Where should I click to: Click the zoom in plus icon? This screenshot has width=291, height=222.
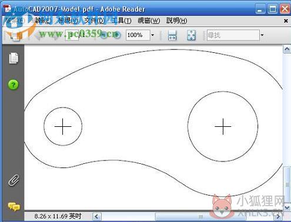pyautogui.click(x=116, y=35)
